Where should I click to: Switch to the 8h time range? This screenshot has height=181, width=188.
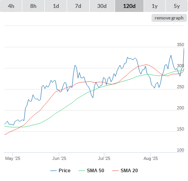click(33, 6)
